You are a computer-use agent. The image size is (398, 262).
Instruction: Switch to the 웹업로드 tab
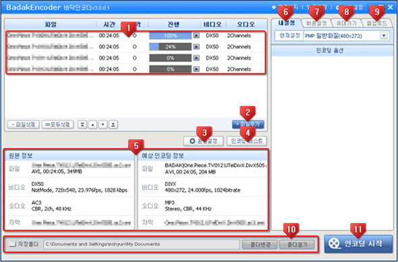(376, 23)
